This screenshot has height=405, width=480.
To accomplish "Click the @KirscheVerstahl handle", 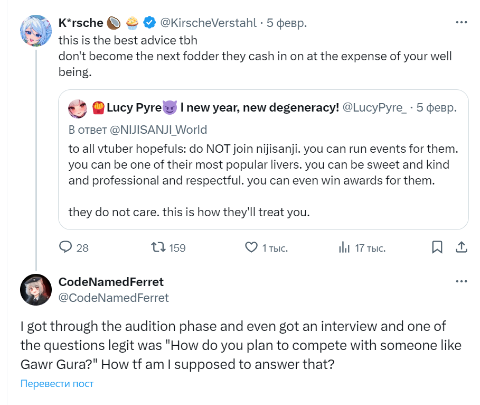I will (x=208, y=23).
